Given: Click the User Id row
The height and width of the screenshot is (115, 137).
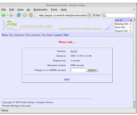Looking at the screenshot, I should coord(123,20).
